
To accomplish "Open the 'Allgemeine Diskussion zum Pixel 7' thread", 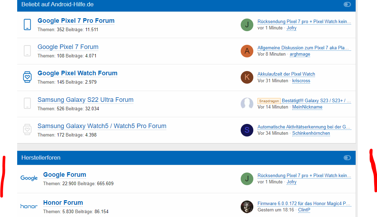I will click(304, 48).
